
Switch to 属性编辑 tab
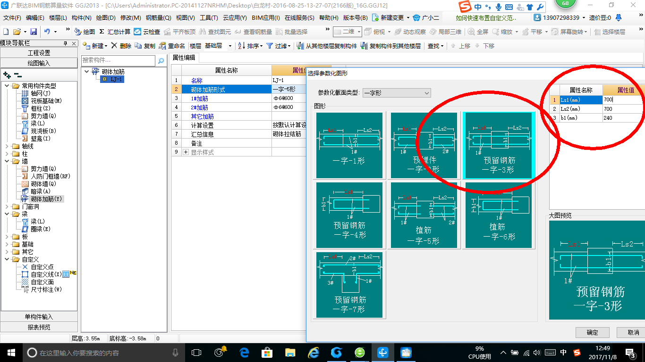click(184, 58)
